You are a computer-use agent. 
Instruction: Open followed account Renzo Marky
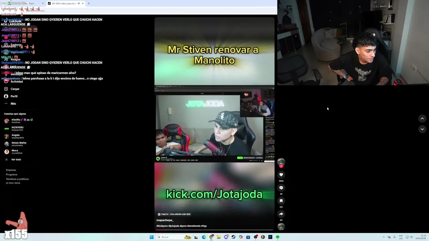15,144
